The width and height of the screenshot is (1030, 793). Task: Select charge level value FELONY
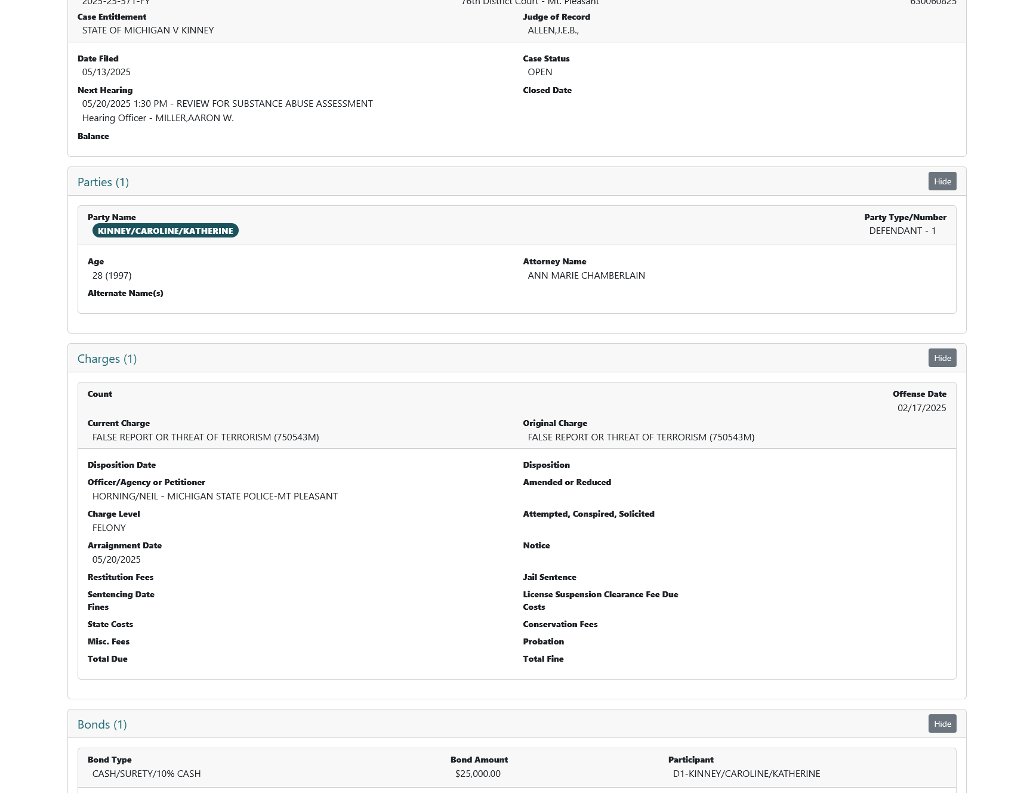point(109,528)
